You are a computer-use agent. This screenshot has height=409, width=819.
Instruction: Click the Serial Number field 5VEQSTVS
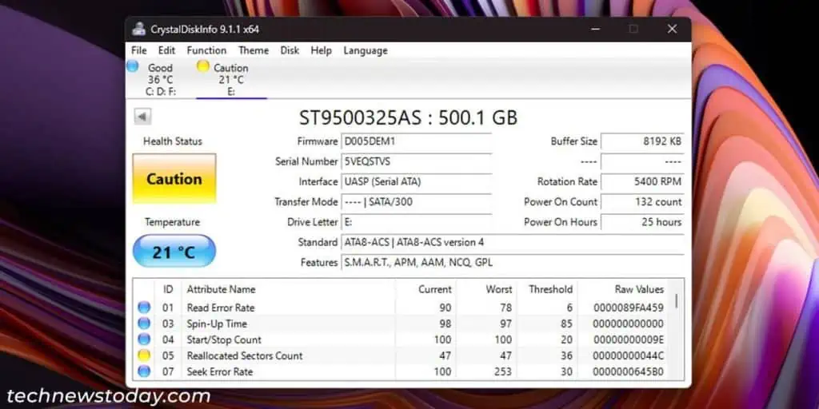click(x=416, y=161)
